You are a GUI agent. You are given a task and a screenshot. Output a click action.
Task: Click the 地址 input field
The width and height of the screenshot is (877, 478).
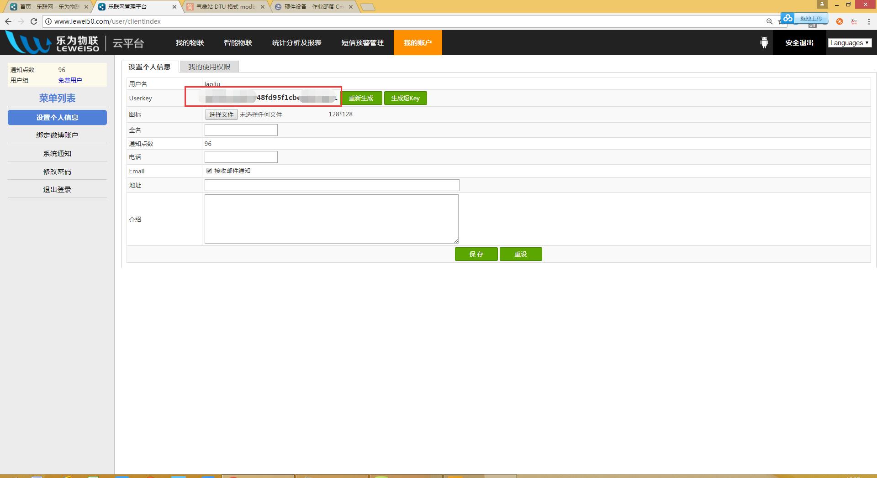(x=332, y=185)
